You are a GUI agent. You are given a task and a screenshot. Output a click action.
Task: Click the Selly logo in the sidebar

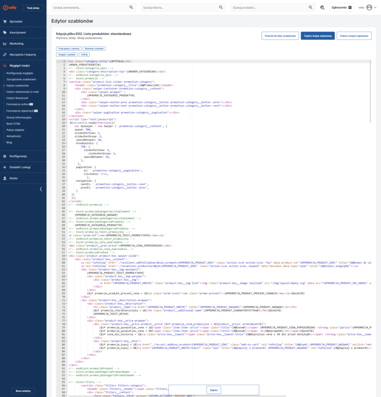point(9,8)
